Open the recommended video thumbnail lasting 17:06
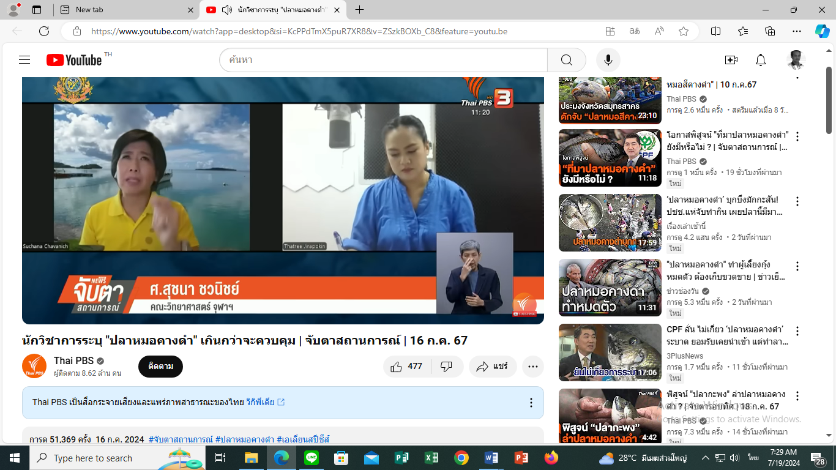The height and width of the screenshot is (470, 836). [610, 352]
